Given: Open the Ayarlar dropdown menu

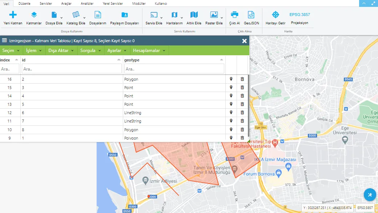Looking at the screenshot, I should (117, 51).
